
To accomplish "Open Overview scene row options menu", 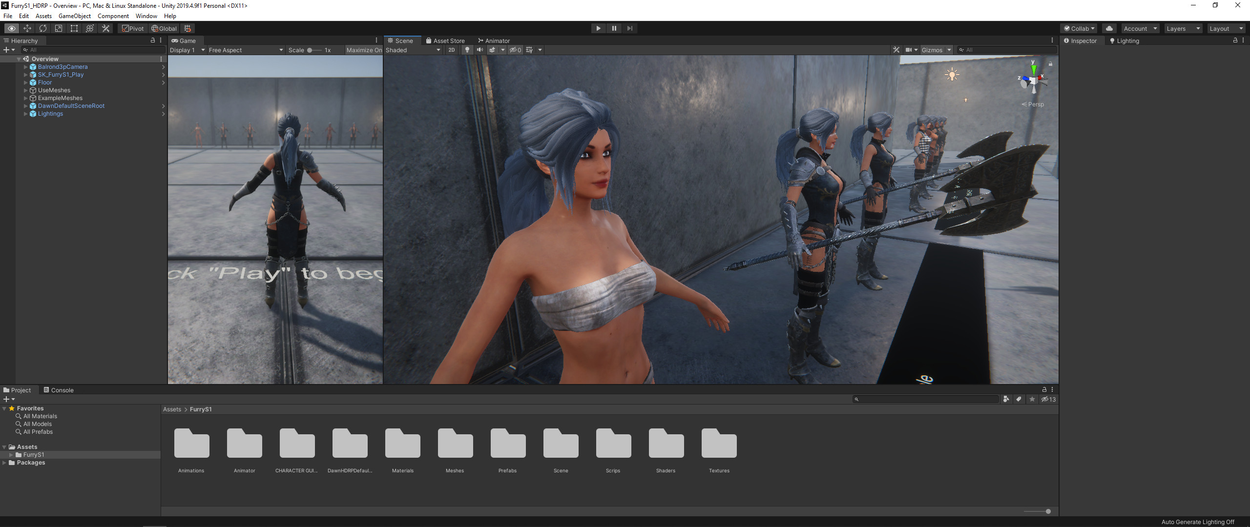I will coord(161,59).
